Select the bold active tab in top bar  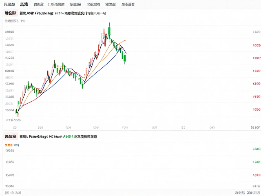[24, 4]
